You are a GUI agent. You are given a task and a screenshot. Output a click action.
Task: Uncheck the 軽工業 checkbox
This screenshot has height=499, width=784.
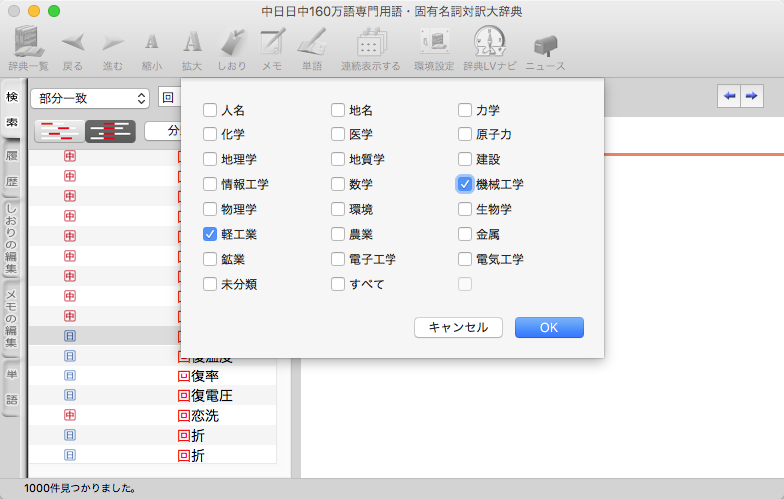pos(210,234)
